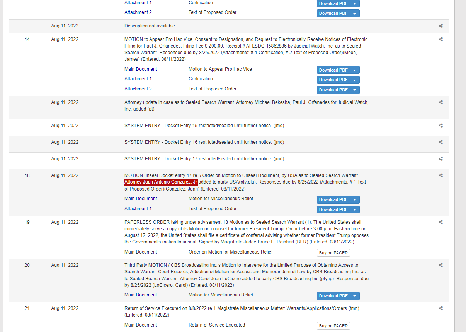Click 'Third Party MOTION / CBS Broadcasting' description
The width and height of the screenshot is (466, 332).
tap(247, 275)
